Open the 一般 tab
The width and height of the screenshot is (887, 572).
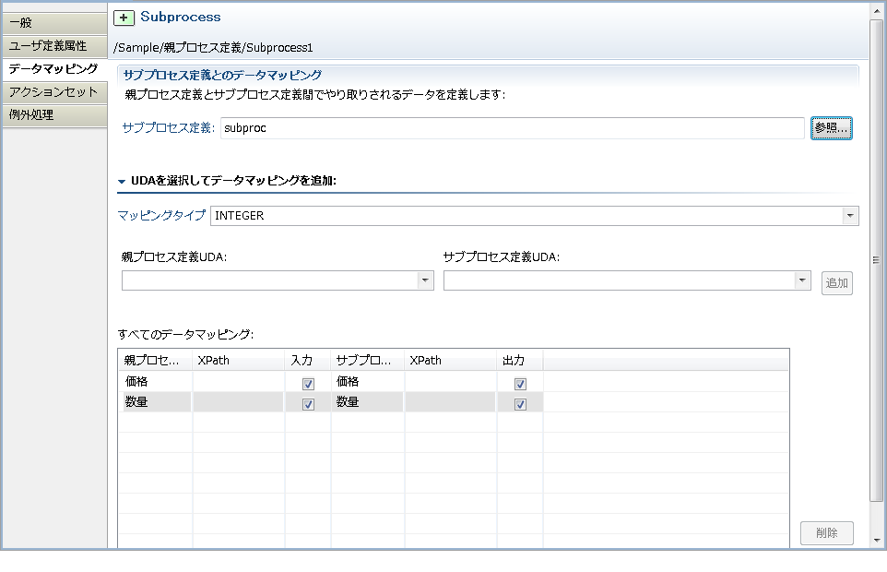pos(54,23)
